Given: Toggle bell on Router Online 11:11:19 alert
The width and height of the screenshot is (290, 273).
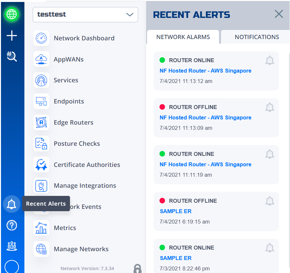Looking at the screenshot, I should pos(269,154).
